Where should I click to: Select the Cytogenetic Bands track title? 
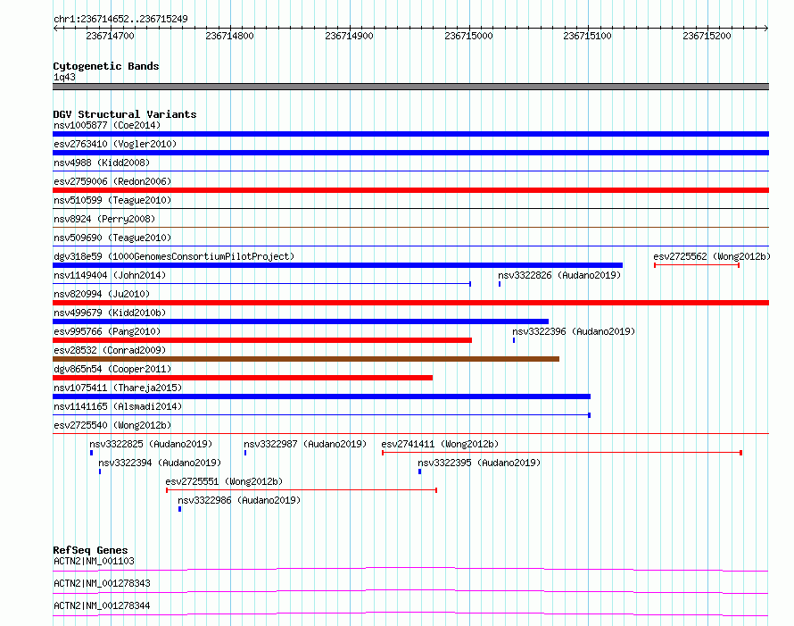point(106,66)
